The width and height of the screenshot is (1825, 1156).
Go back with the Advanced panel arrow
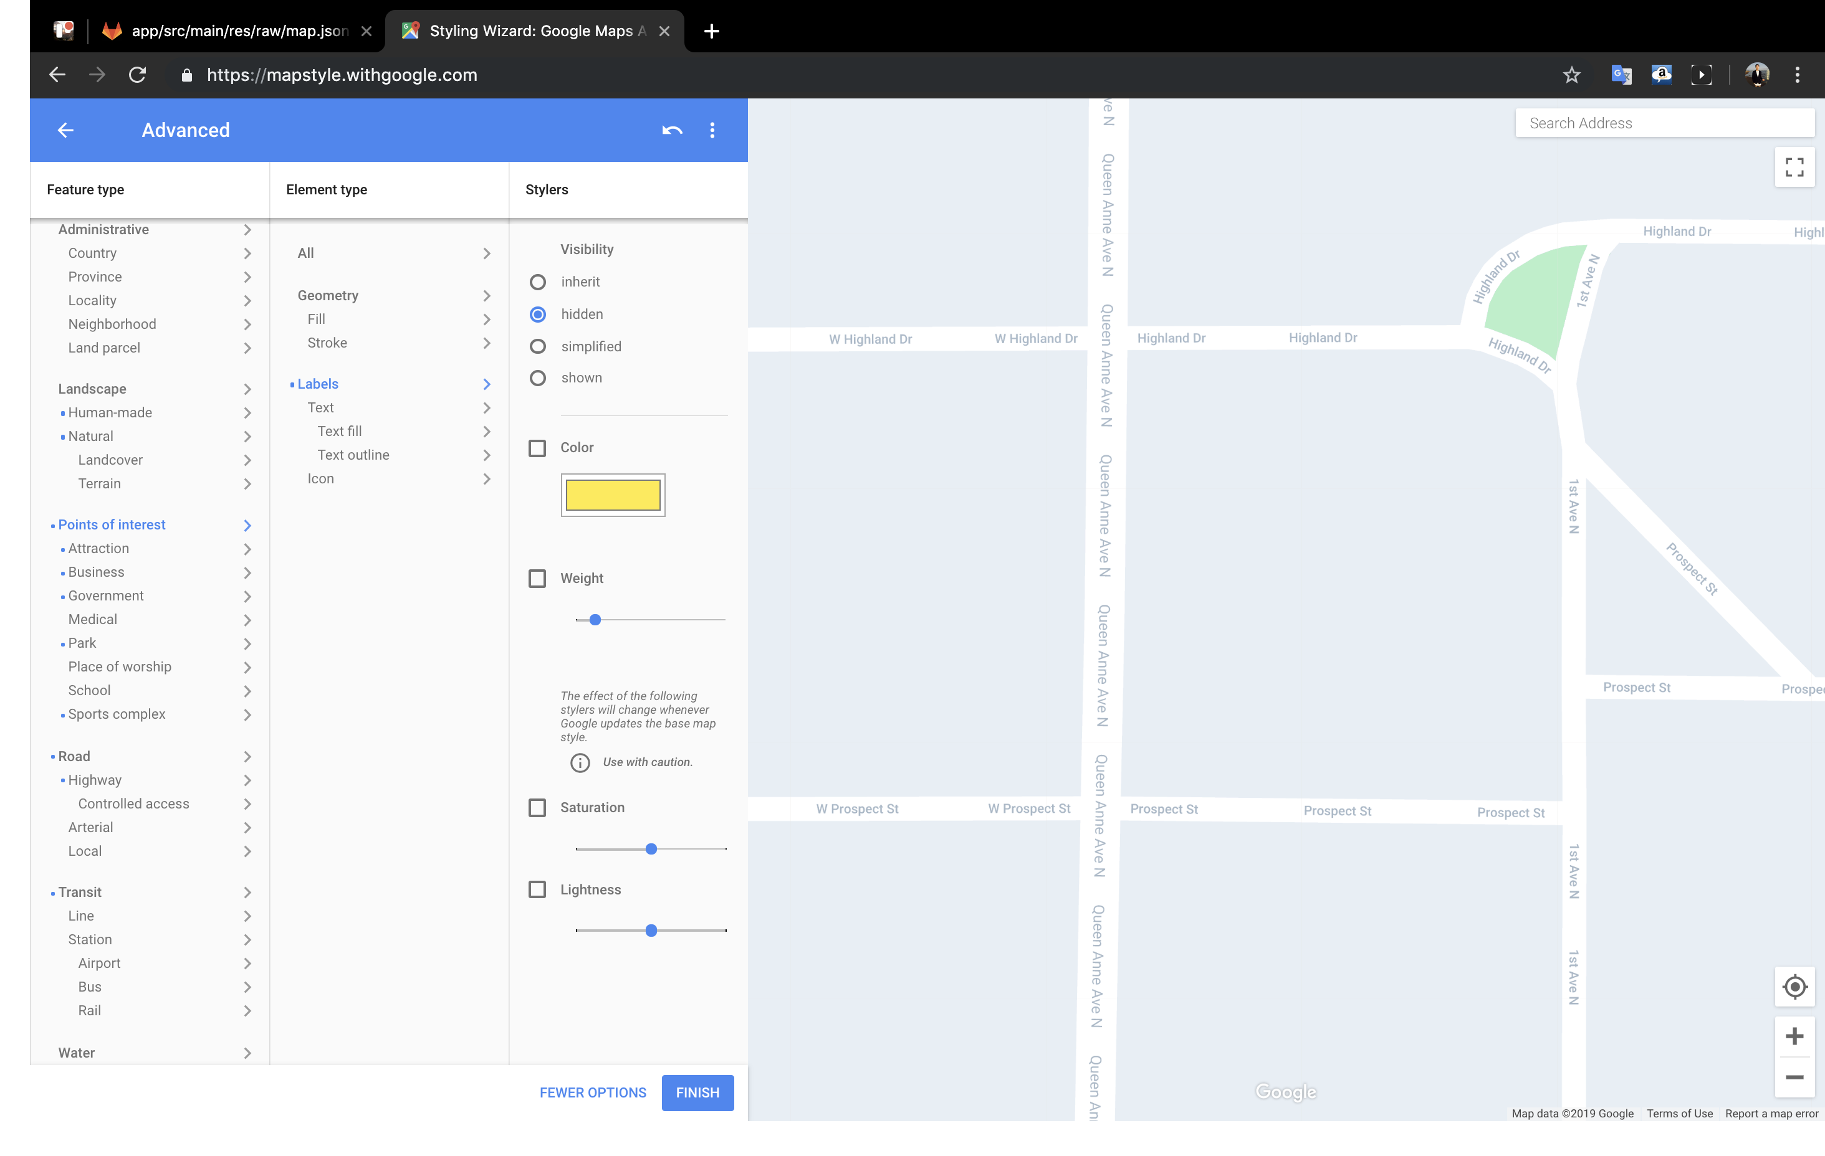coord(66,130)
